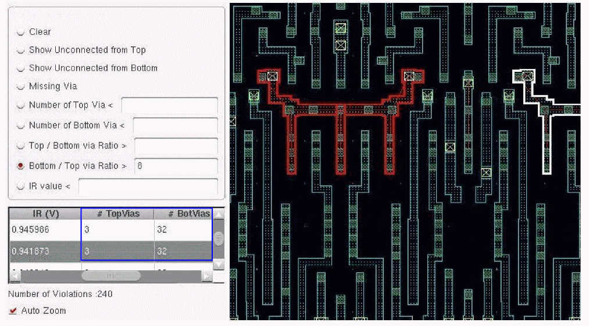Select Number of Bottom Via radio
The height and width of the screenshot is (326, 589).
click(21, 125)
